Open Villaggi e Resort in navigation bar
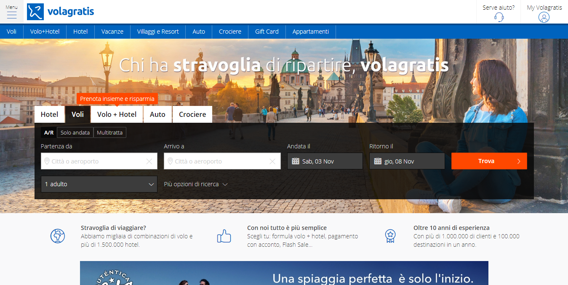 (x=158, y=32)
